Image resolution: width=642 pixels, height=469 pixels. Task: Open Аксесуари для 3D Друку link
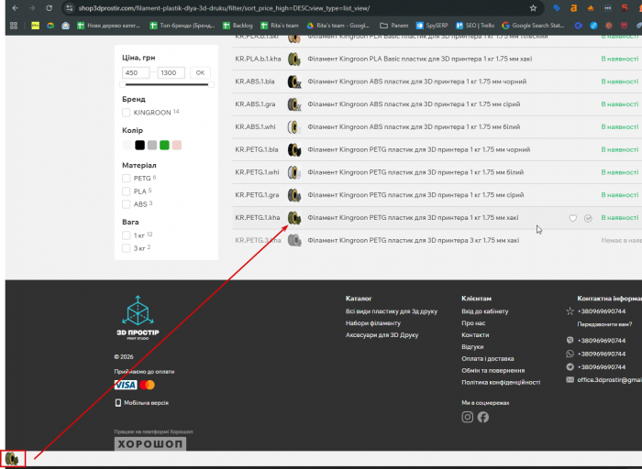(x=382, y=335)
